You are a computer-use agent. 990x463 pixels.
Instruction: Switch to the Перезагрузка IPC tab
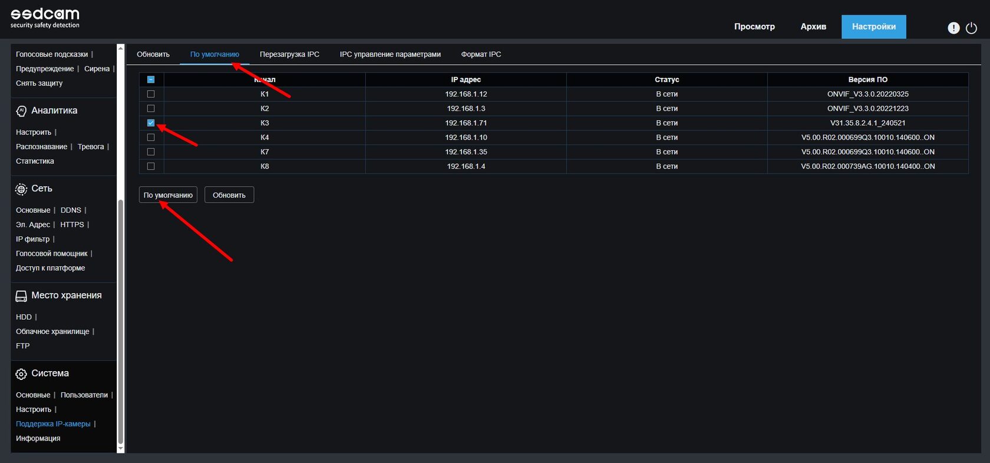pos(289,54)
